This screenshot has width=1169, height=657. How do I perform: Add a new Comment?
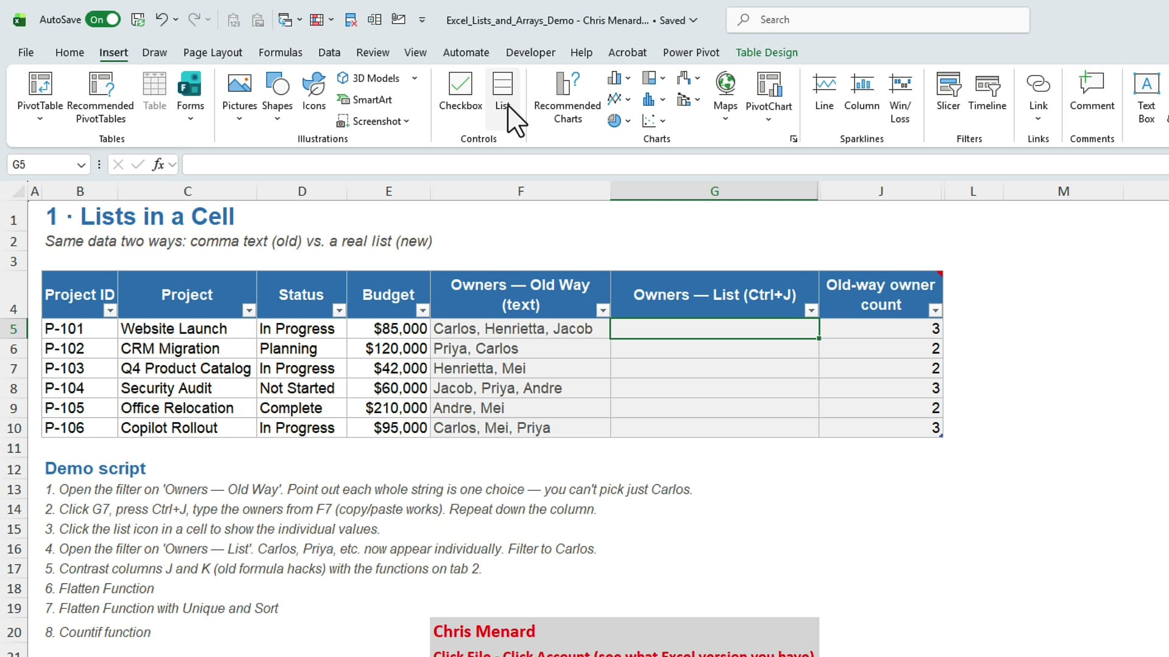(1092, 91)
